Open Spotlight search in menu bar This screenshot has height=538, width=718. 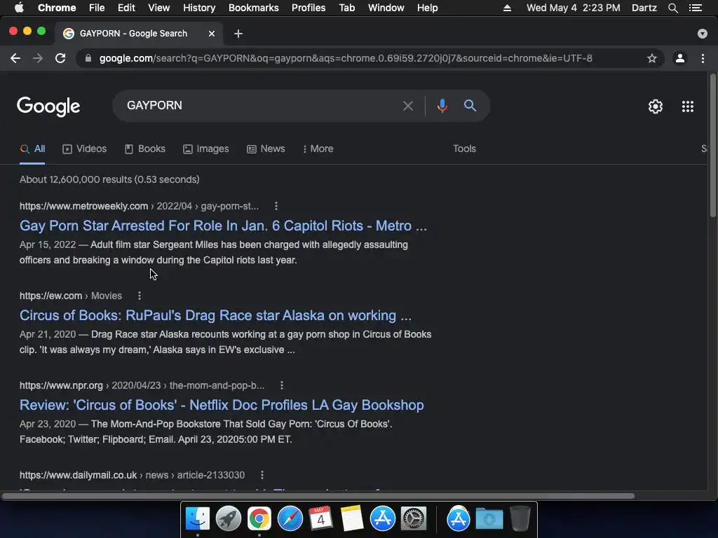coord(672,8)
